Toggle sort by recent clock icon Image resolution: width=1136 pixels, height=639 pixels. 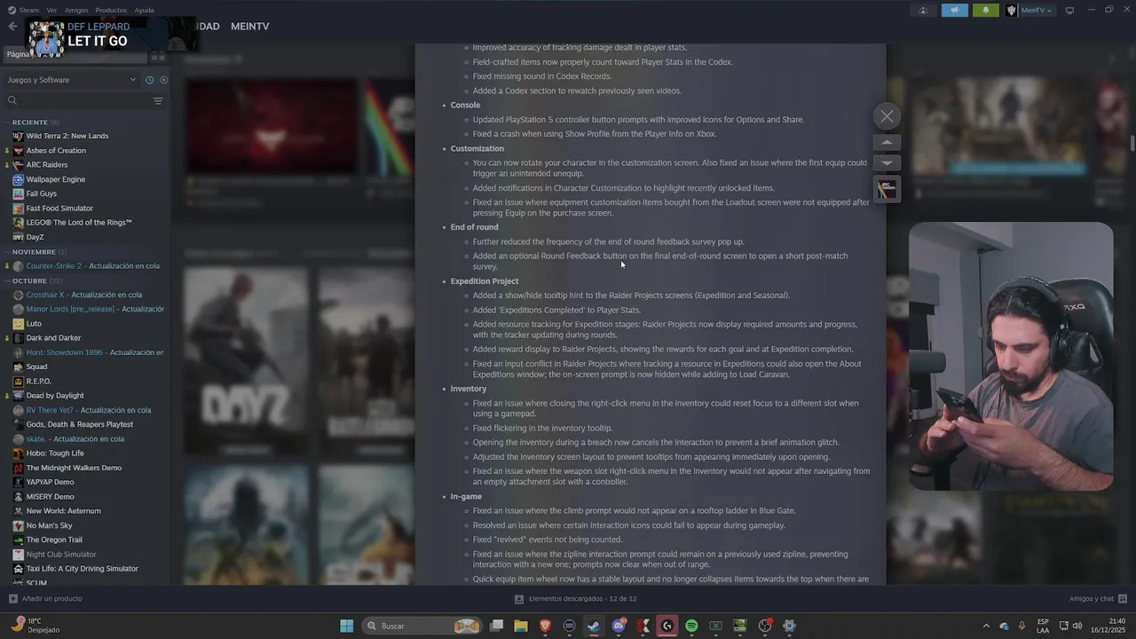point(149,80)
